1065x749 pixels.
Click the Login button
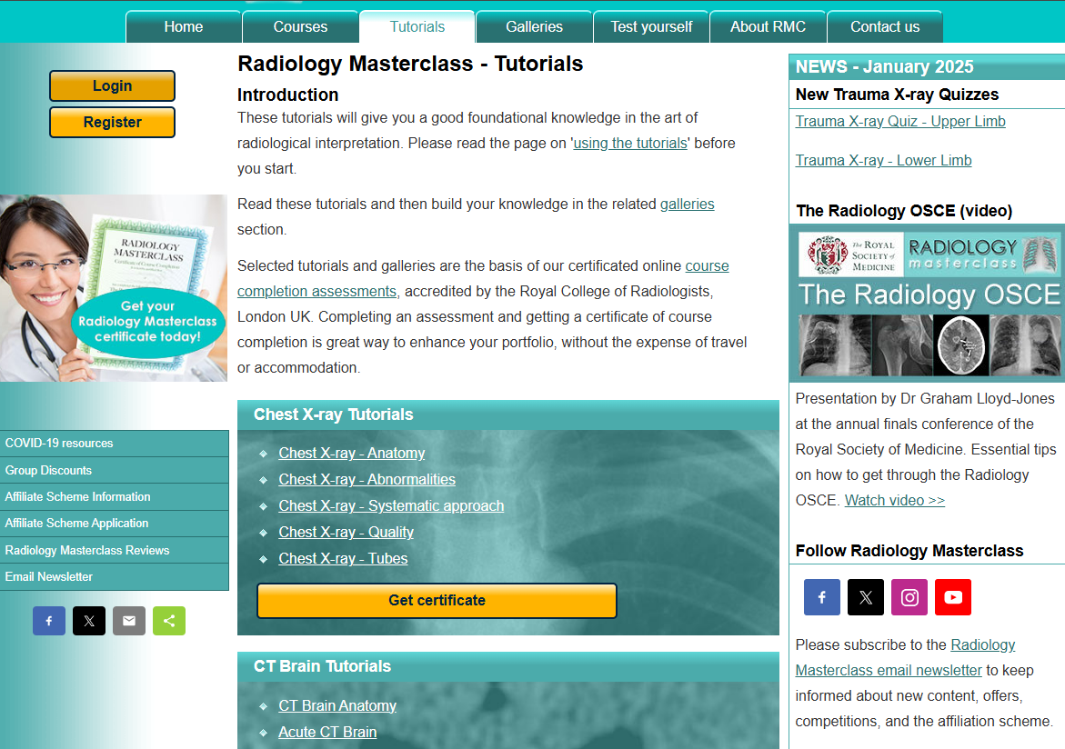click(x=112, y=86)
